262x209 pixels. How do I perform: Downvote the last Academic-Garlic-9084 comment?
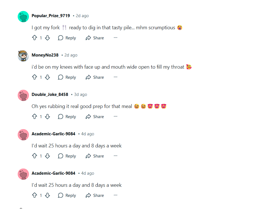(47, 195)
